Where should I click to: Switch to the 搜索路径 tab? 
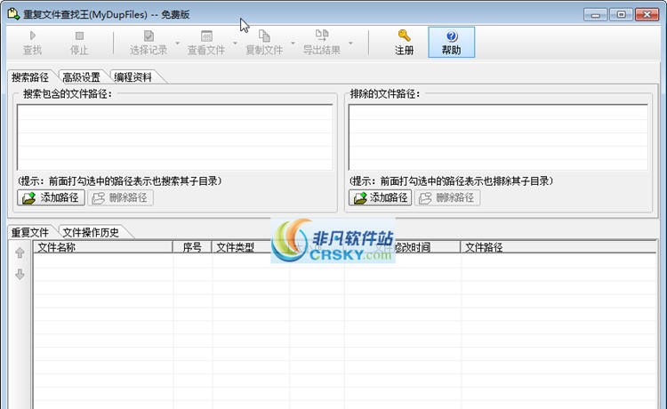pyautogui.click(x=30, y=77)
